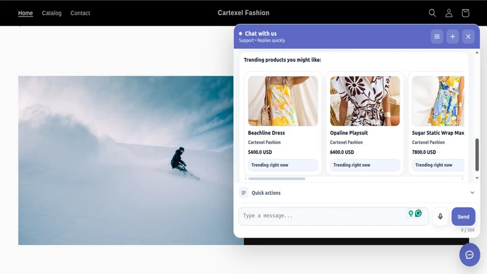Click the Chat with us header title
The image size is (487, 274).
click(261, 33)
